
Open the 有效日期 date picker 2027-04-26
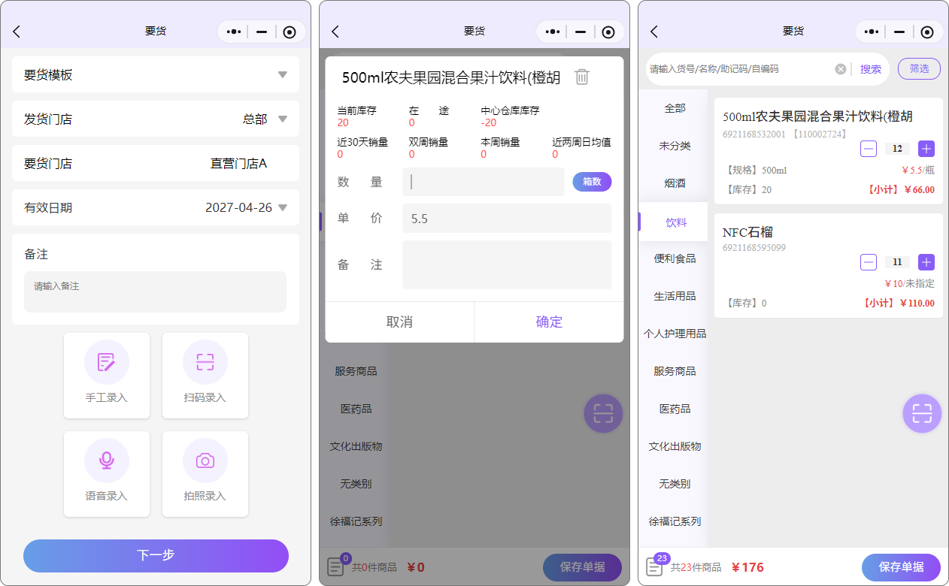click(x=156, y=207)
